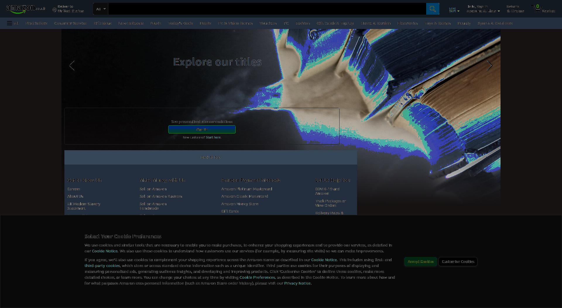The height and width of the screenshot is (308, 562).
Task: Click Customise Cookies button
Action: point(458,261)
